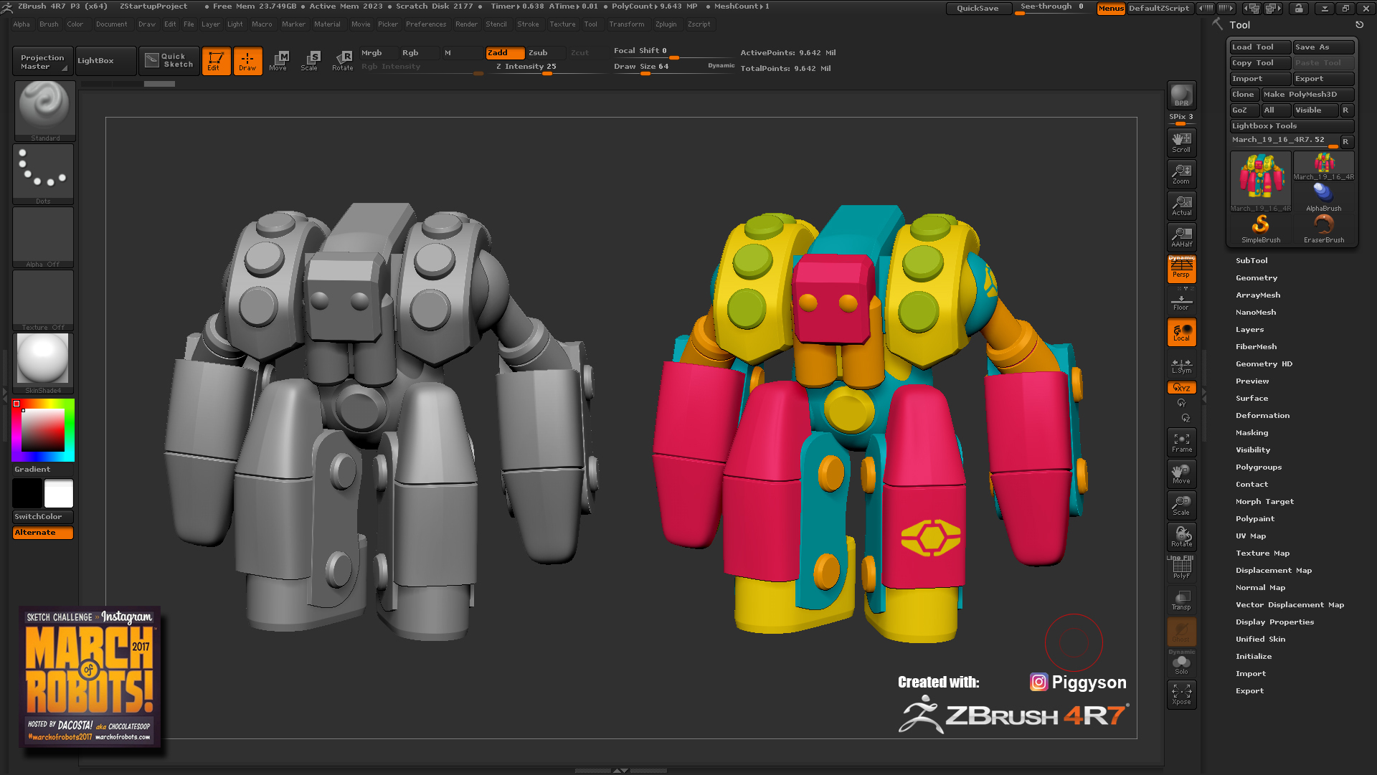This screenshot has height=775, width=1377.
Task: Toggle Perspective (Persp) mode
Action: pyautogui.click(x=1181, y=269)
